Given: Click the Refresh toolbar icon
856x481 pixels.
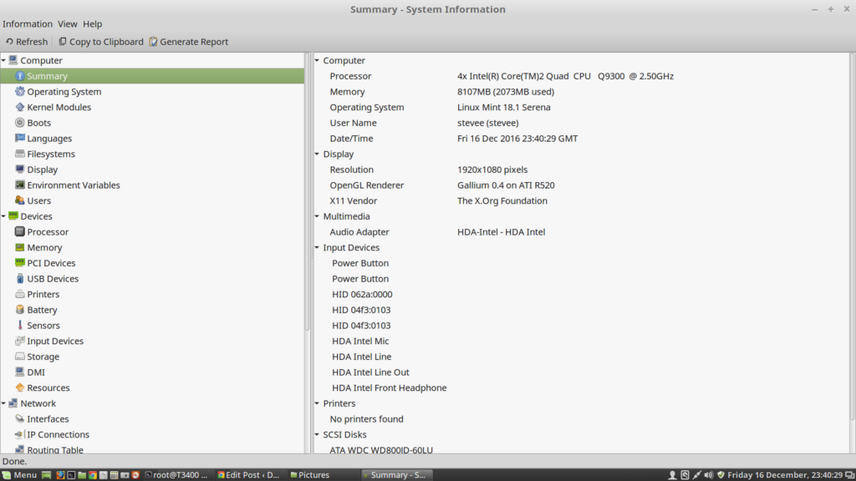Looking at the screenshot, I should coord(9,42).
